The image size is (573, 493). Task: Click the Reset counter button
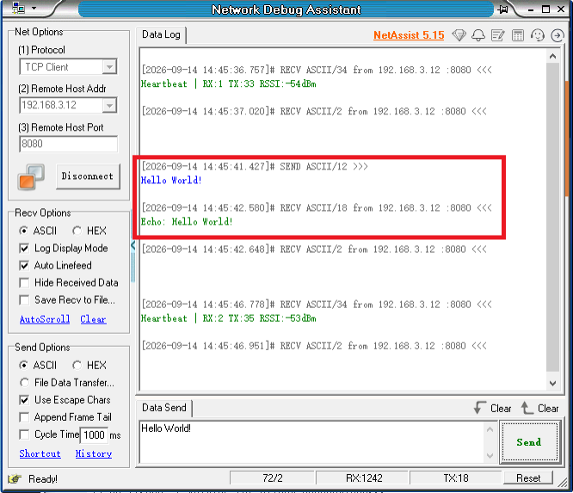(528, 478)
